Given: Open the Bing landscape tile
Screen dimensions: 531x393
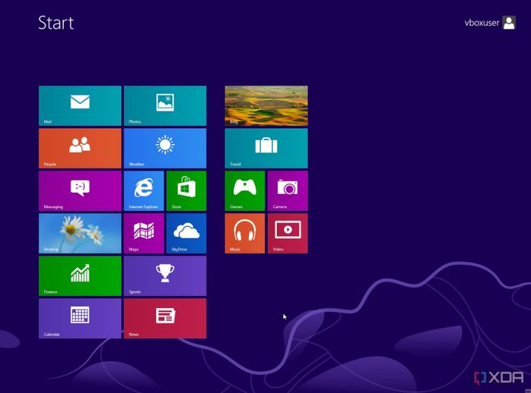Looking at the screenshot, I should pos(266,105).
